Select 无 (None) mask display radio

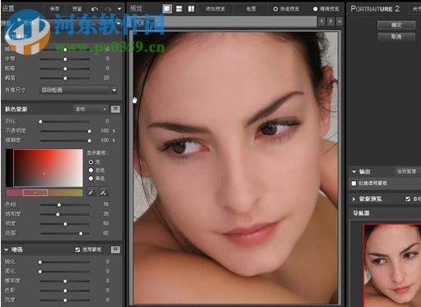pyautogui.click(x=90, y=162)
